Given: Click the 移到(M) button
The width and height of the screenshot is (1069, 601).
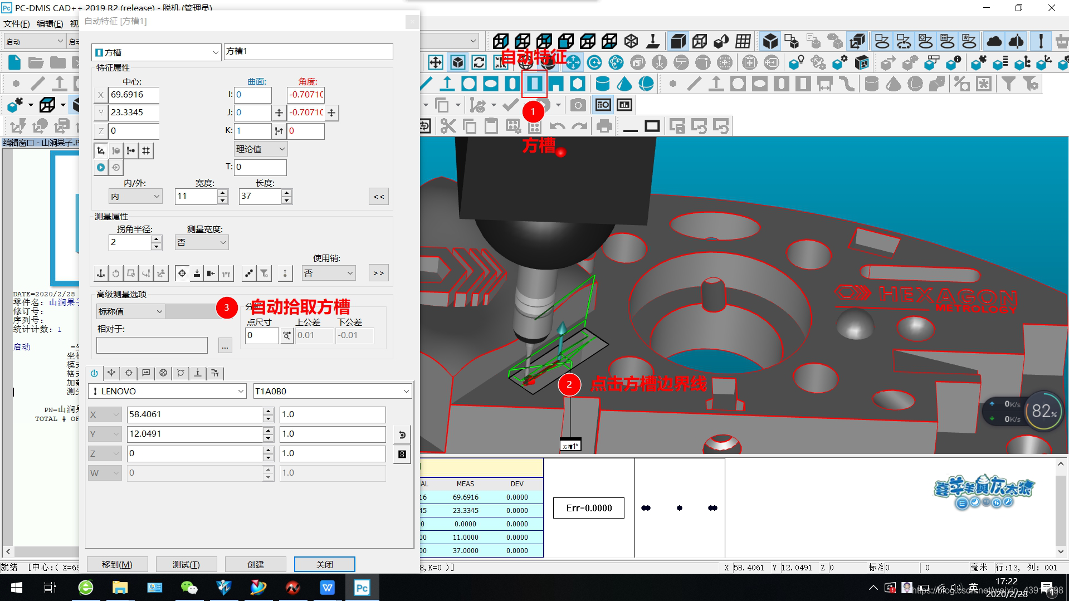Looking at the screenshot, I should 117,564.
